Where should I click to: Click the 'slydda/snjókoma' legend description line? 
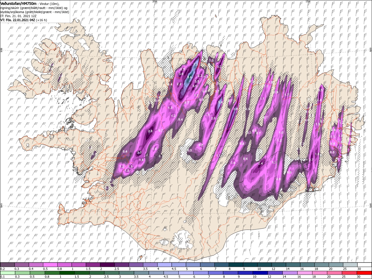pyautogui.click(x=34, y=12)
